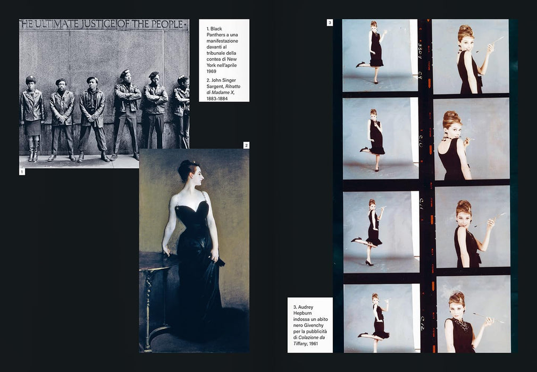537x372 pixels.
Task: Click the number 1 label below Panthers photo
Action: click(x=22, y=172)
